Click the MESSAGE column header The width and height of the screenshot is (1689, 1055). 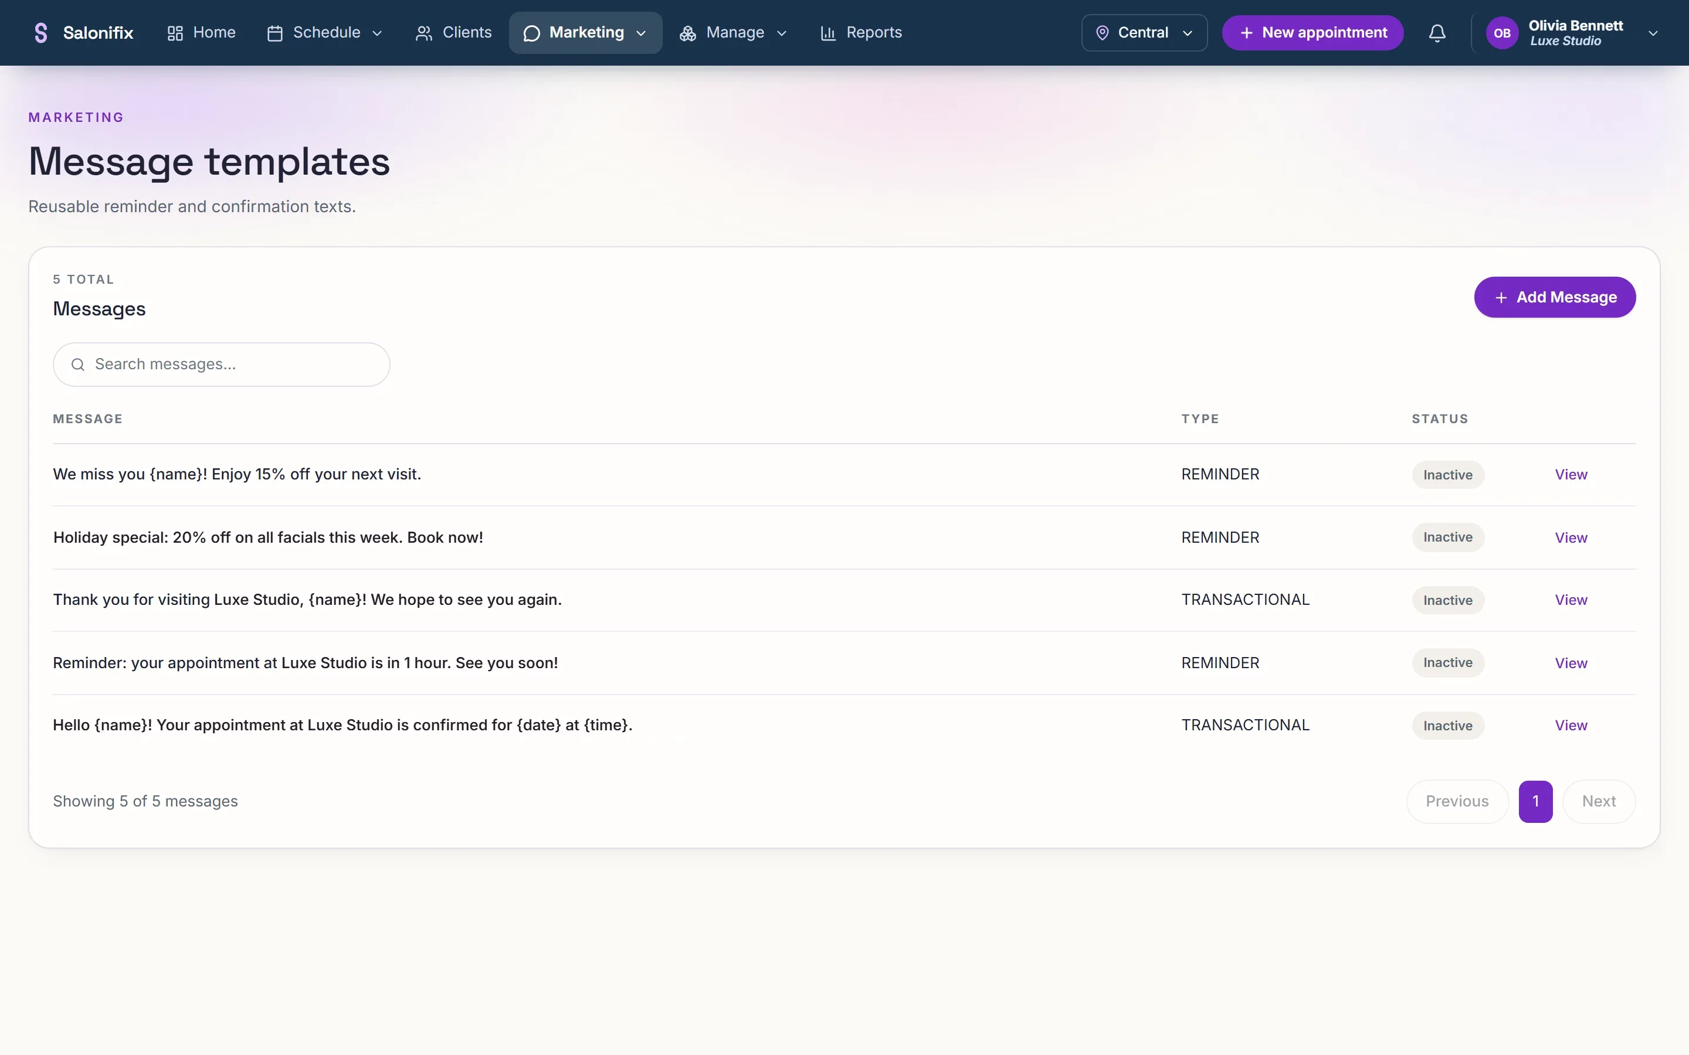(88, 418)
